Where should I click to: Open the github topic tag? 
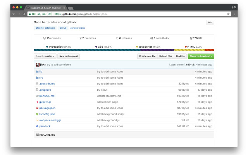coord(63,28)
